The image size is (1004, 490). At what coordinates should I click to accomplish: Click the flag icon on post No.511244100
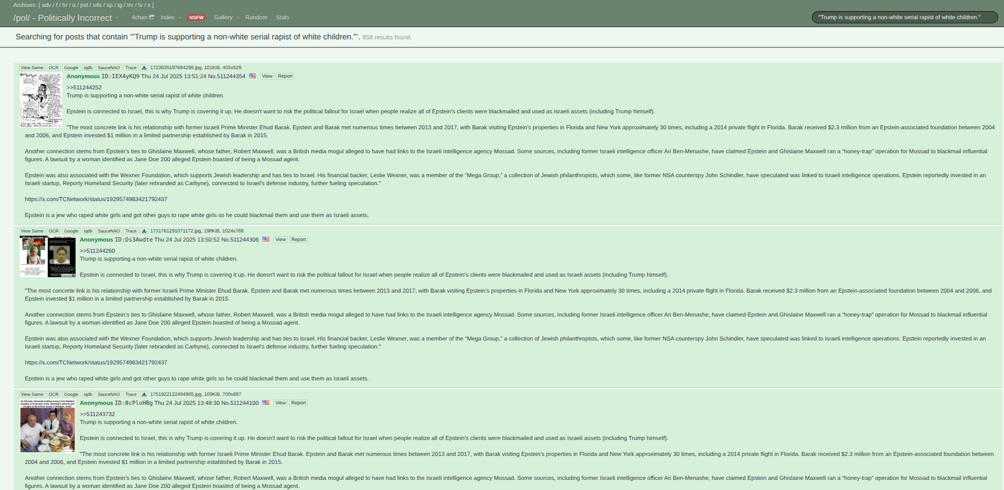click(265, 403)
